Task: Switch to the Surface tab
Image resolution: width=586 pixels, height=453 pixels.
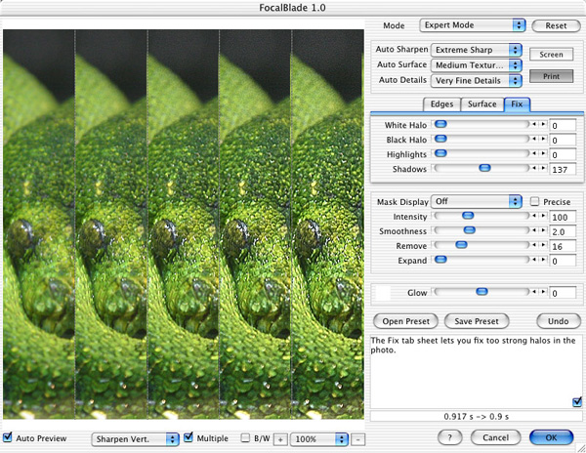Action: (483, 104)
